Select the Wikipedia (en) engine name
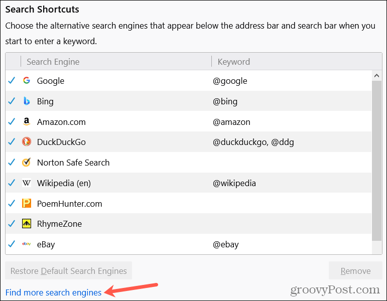This screenshot has width=387, height=301. pos(64,183)
